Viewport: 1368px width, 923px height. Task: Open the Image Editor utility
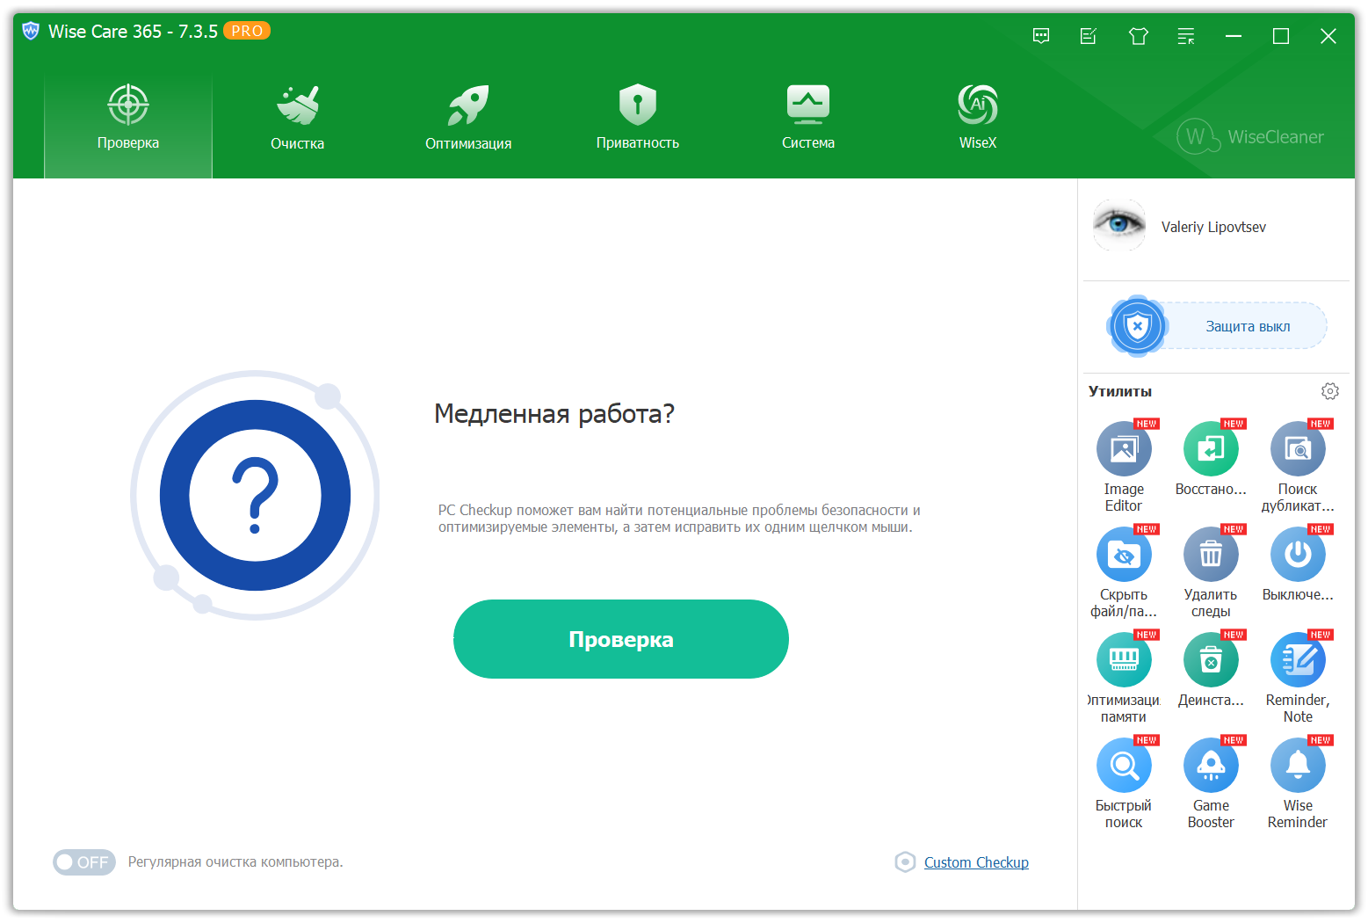pyautogui.click(x=1123, y=449)
